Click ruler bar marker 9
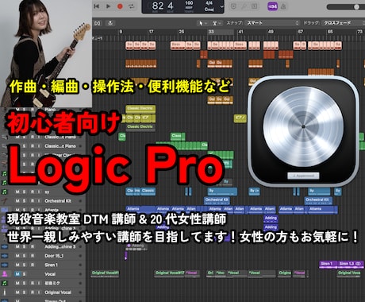Screen dimensions: 365x302 [x=121, y=32]
